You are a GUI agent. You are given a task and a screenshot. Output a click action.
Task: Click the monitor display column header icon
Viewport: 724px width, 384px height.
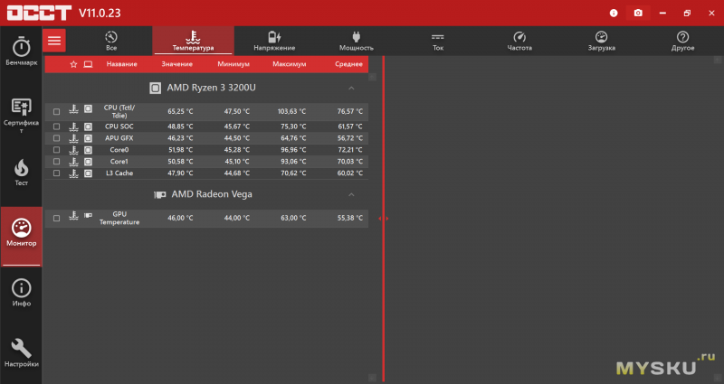pyautogui.click(x=88, y=64)
